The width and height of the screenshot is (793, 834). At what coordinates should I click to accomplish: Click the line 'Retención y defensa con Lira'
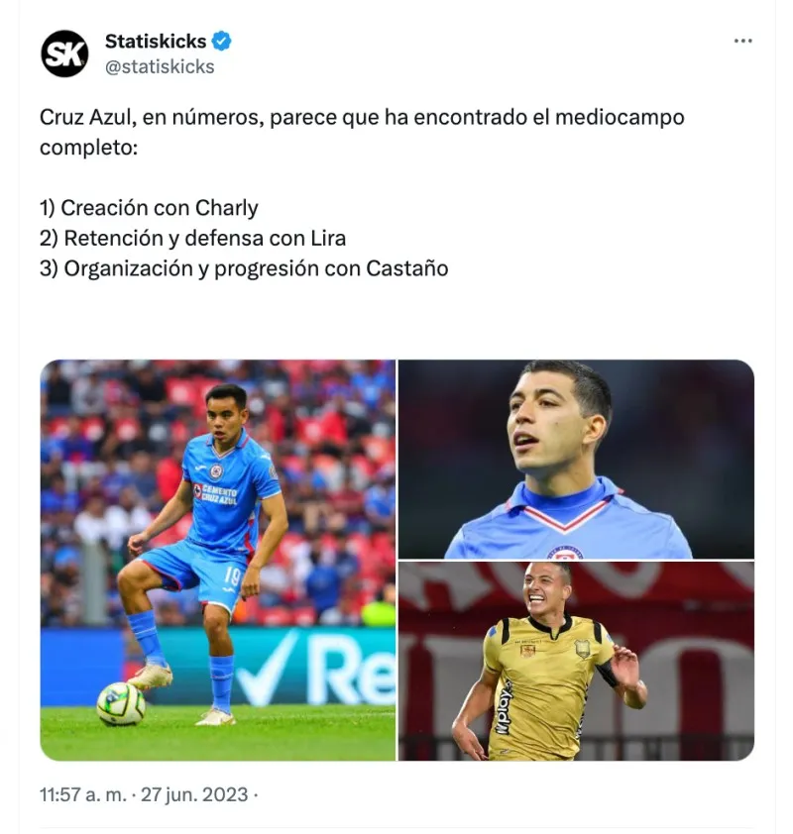(x=192, y=239)
